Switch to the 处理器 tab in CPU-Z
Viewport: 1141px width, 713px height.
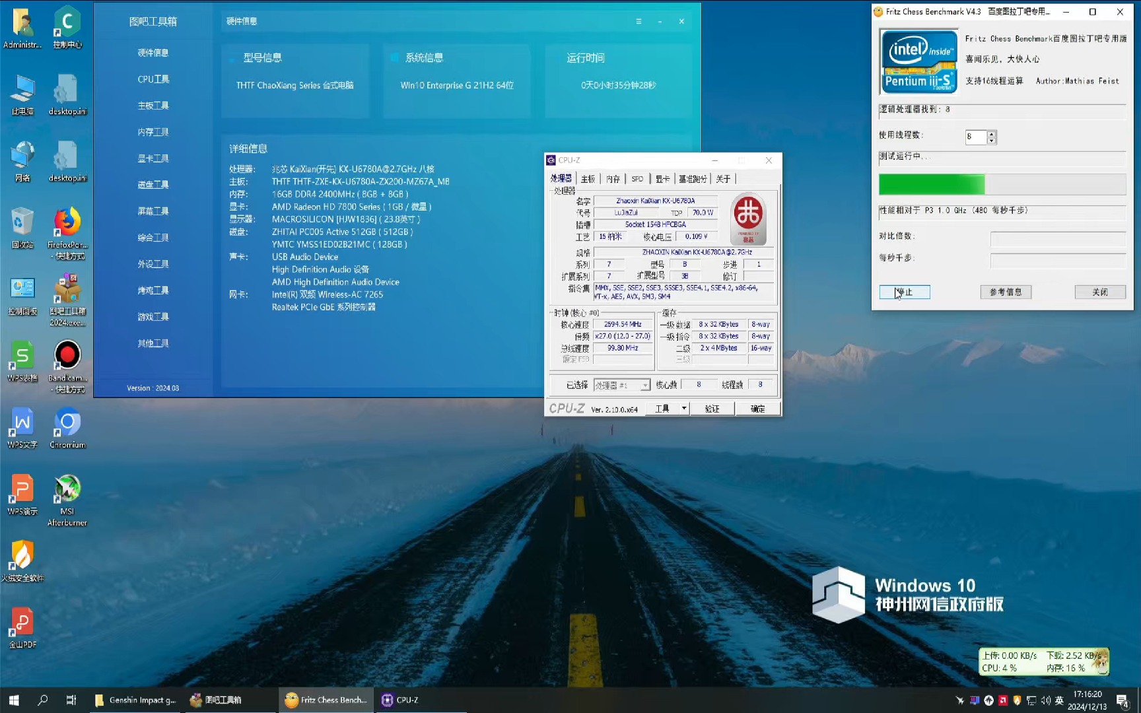561,178
